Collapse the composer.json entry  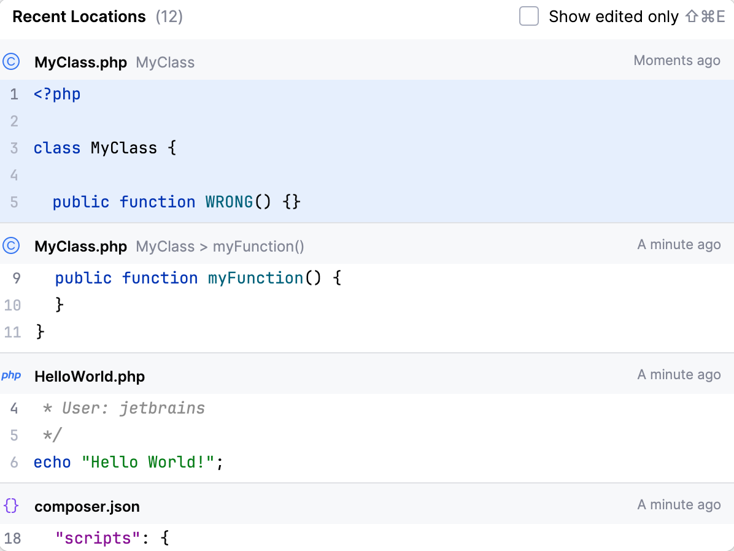point(87,506)
